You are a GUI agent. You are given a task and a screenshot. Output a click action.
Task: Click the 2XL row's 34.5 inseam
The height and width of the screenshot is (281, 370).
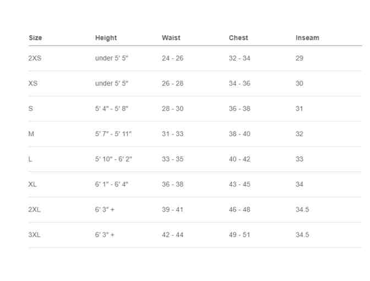tap(302, 209)
